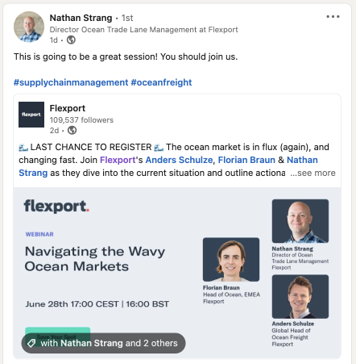Click the purple Flexport mention link
This screenshot has width=356, height=364.
(x=118, y=160)
